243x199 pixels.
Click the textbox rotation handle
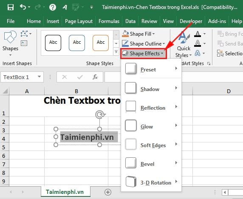point(100,115)
